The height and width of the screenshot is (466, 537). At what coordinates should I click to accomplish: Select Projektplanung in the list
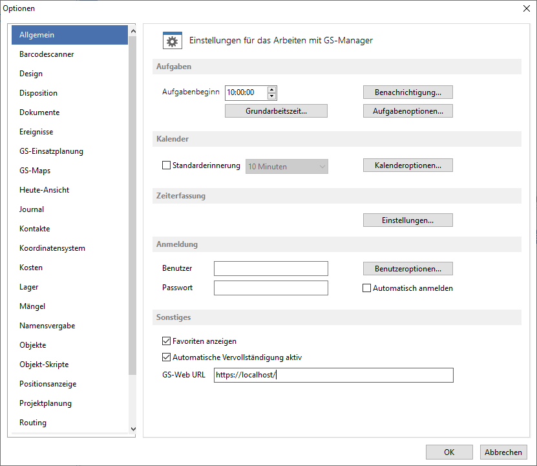[70, 403]
